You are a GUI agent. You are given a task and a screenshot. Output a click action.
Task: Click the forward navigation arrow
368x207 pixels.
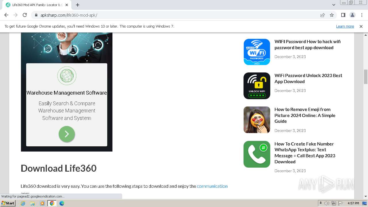tap(16, 15)
